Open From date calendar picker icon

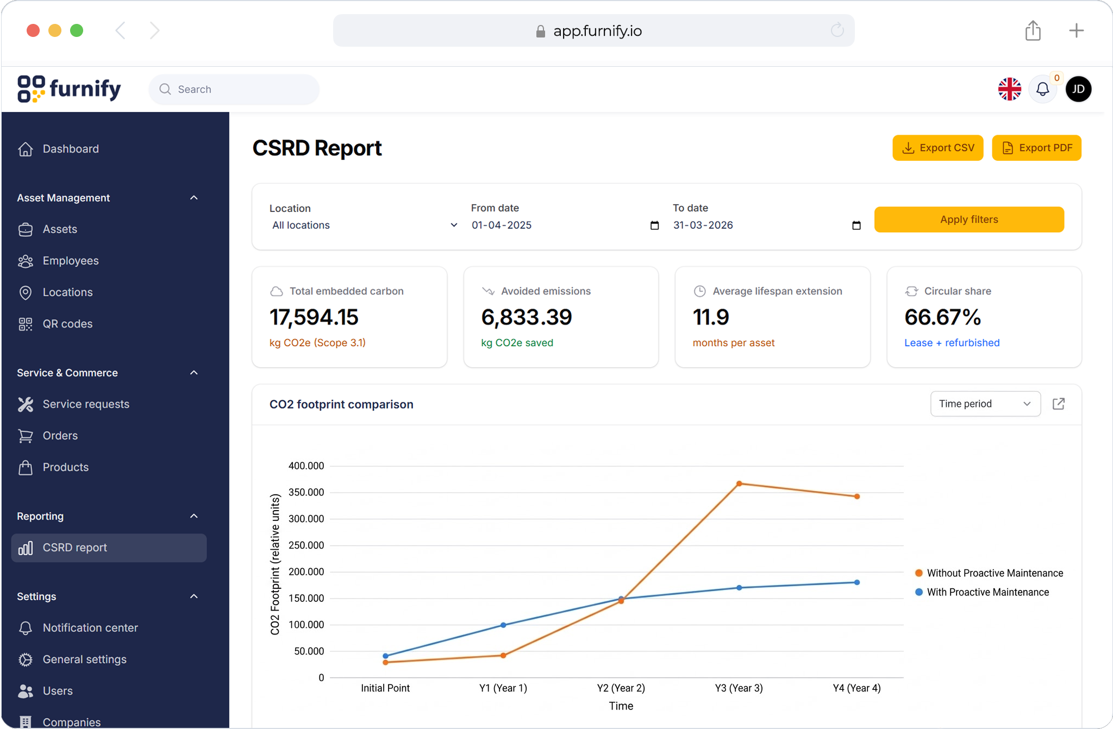click(x=654, y=225)
